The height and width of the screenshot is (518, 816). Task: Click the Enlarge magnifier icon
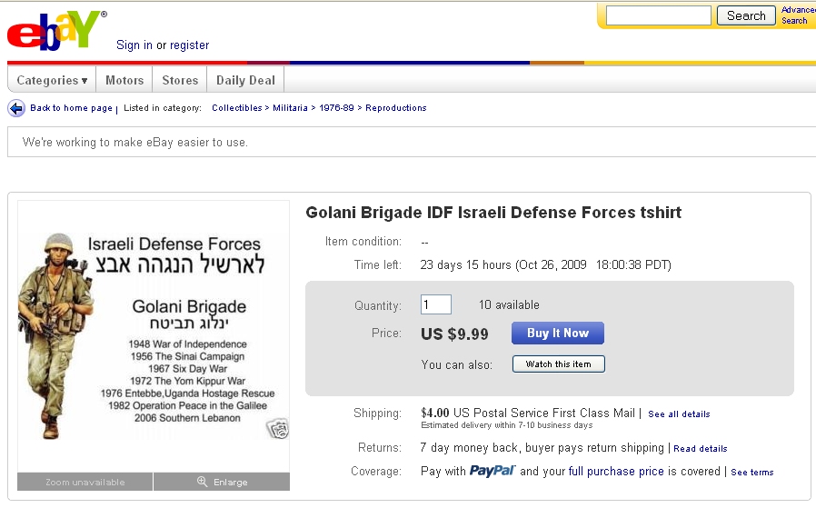pyautogui.click(x=203, y=482)
